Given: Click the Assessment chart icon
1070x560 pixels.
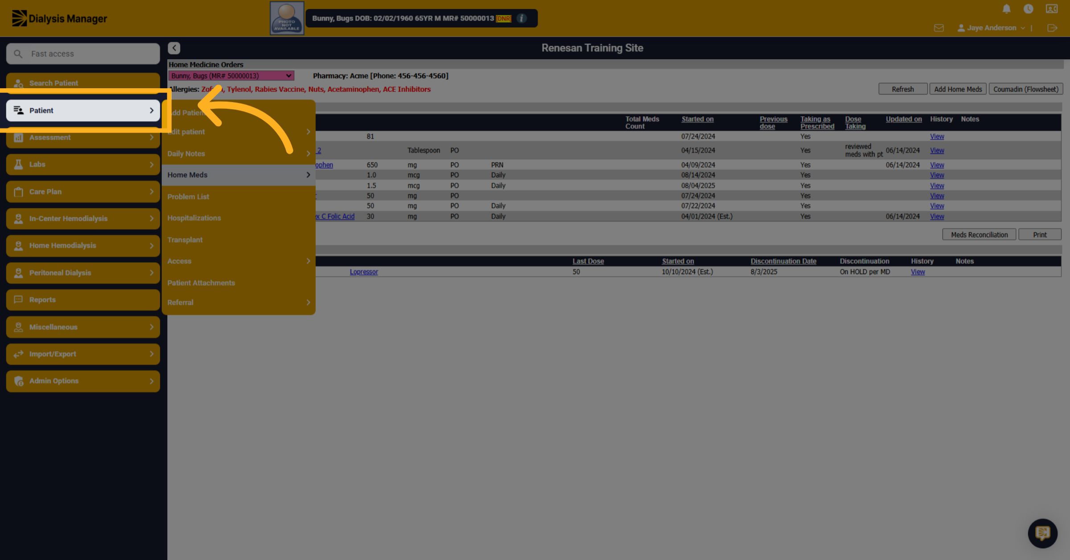Looking at the screenshot, I should 18,137.
